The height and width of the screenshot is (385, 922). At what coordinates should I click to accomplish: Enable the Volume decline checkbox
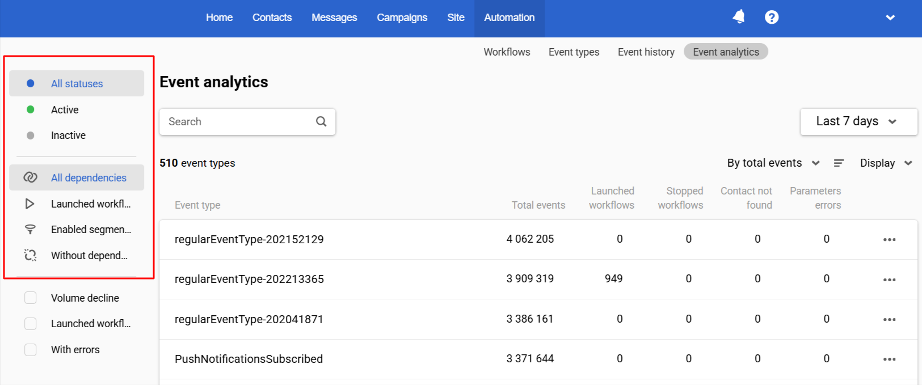31,298
